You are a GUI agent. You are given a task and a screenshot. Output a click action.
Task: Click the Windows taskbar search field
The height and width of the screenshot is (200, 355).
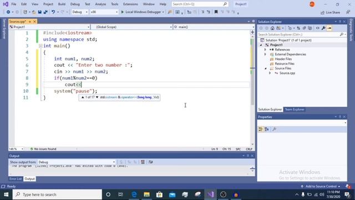pos(57,194)
